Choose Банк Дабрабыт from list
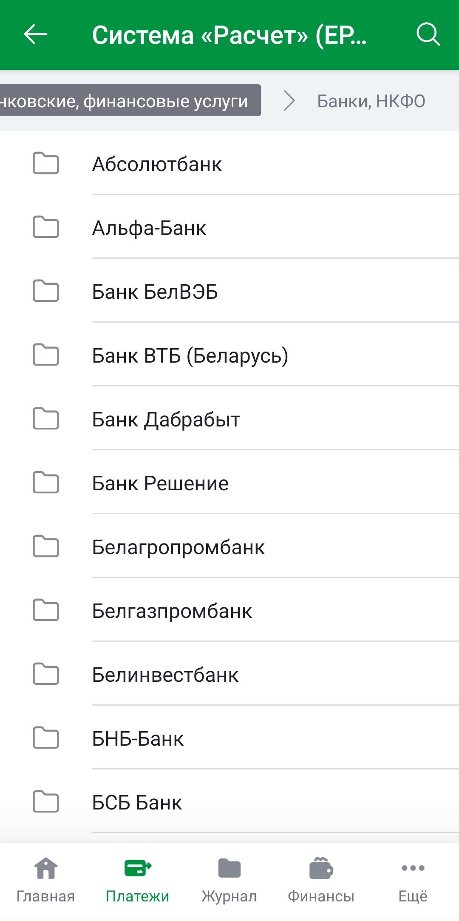Screen dimensions: 459x921 (166, 419)
